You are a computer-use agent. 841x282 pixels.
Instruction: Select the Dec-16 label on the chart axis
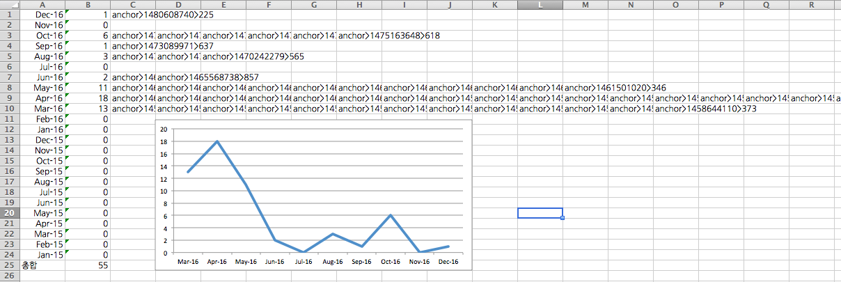[x=448, y=263]
